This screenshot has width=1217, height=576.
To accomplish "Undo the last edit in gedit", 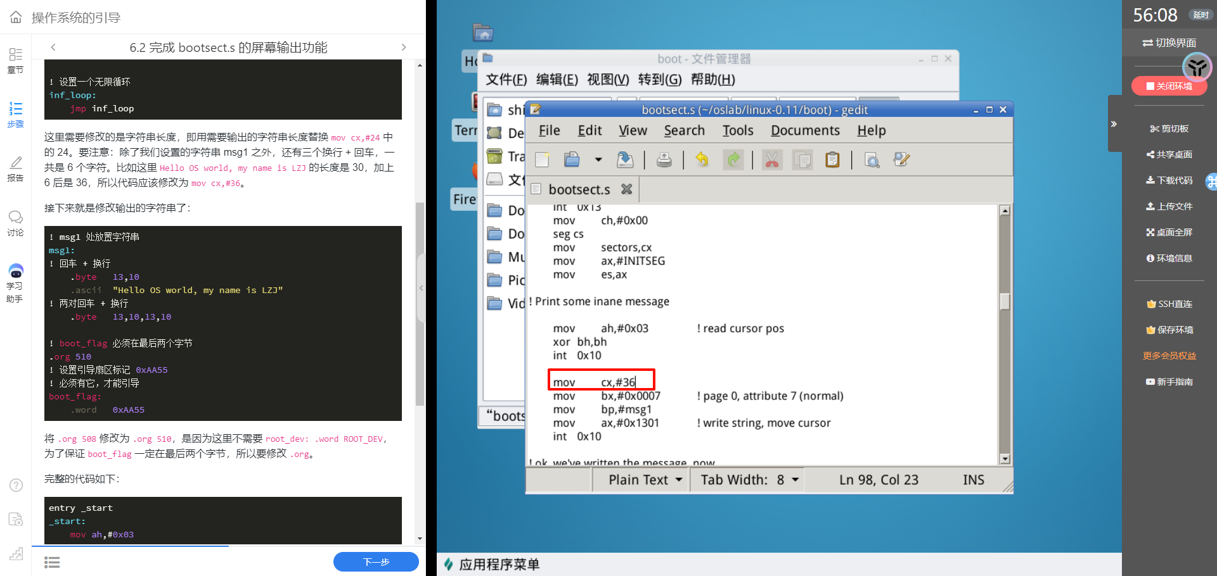I will [702, 160].
